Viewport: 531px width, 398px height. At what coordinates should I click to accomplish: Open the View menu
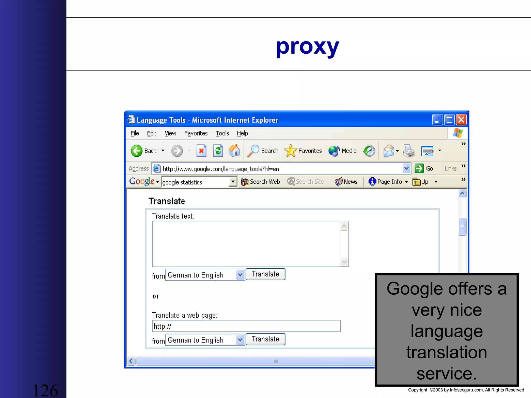[170, 133]
